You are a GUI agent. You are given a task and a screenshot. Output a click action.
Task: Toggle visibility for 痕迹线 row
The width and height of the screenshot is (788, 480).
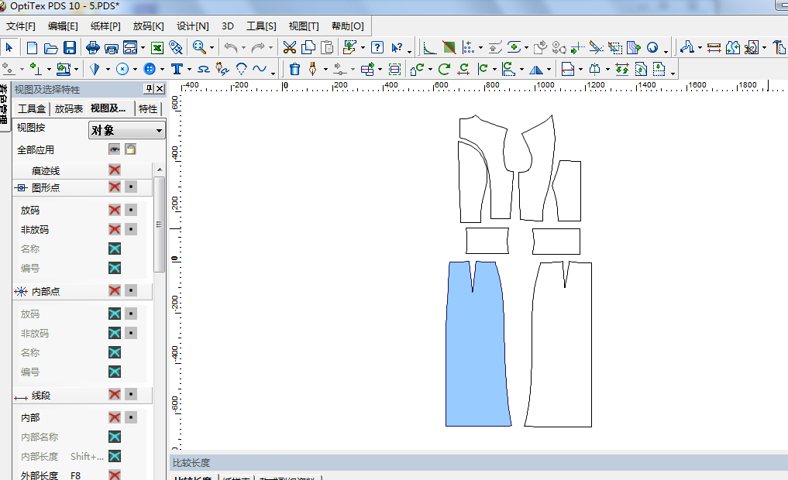[x=115, y=170]
